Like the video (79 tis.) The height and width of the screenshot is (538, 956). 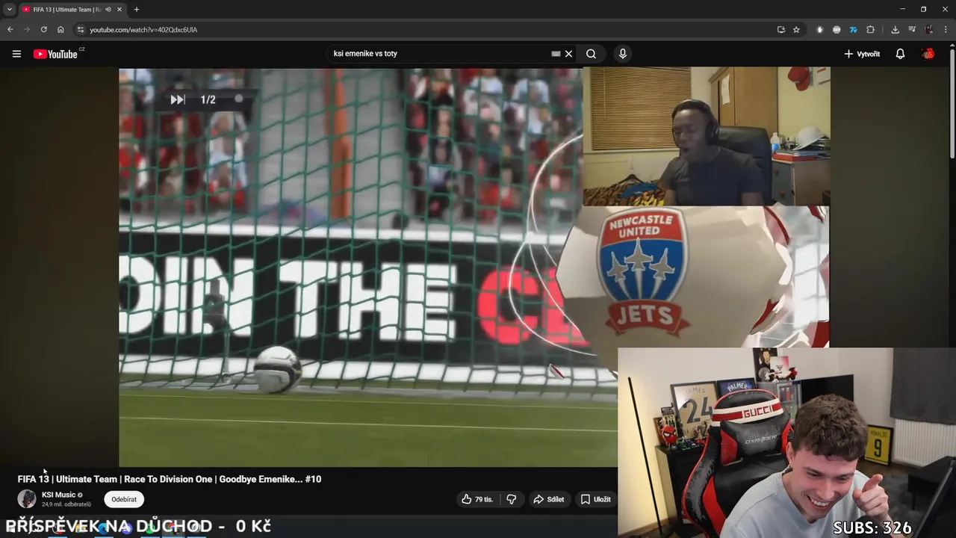tap(477, 499)
